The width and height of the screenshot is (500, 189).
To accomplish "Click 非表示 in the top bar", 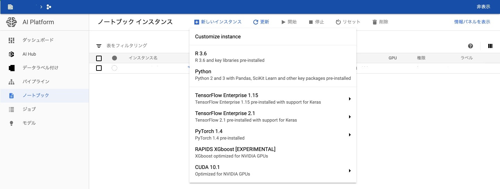I will tap(483, 7).
